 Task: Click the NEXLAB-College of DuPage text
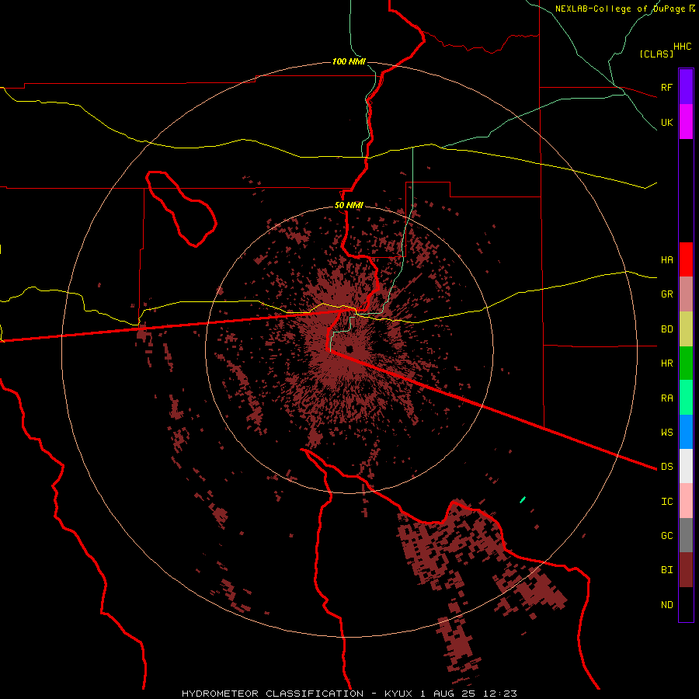(621, 9)
